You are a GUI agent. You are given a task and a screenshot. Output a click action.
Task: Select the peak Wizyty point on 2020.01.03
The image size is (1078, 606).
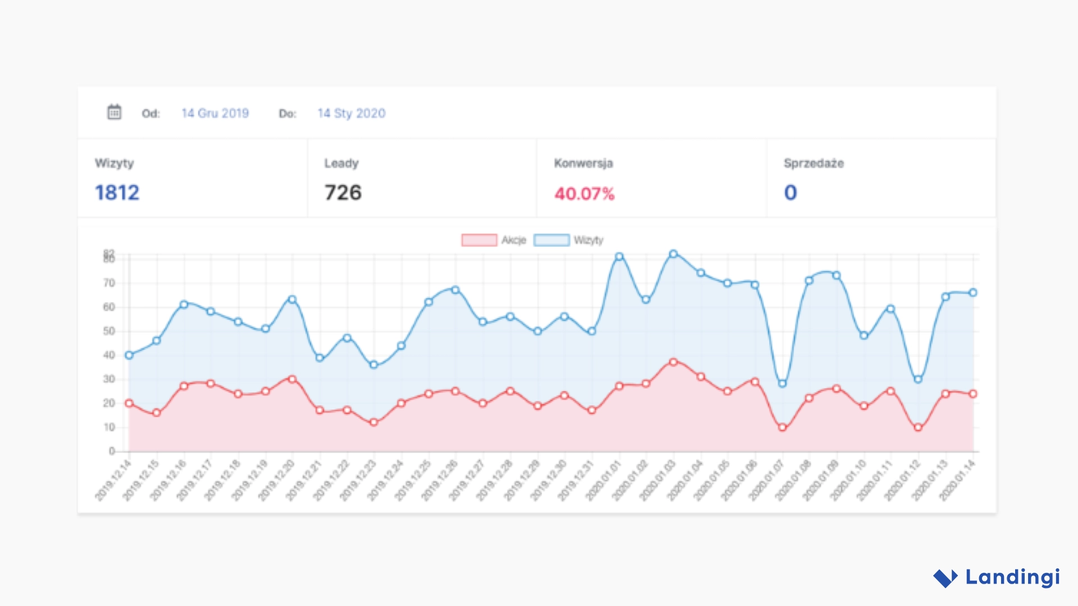(672, 254)
